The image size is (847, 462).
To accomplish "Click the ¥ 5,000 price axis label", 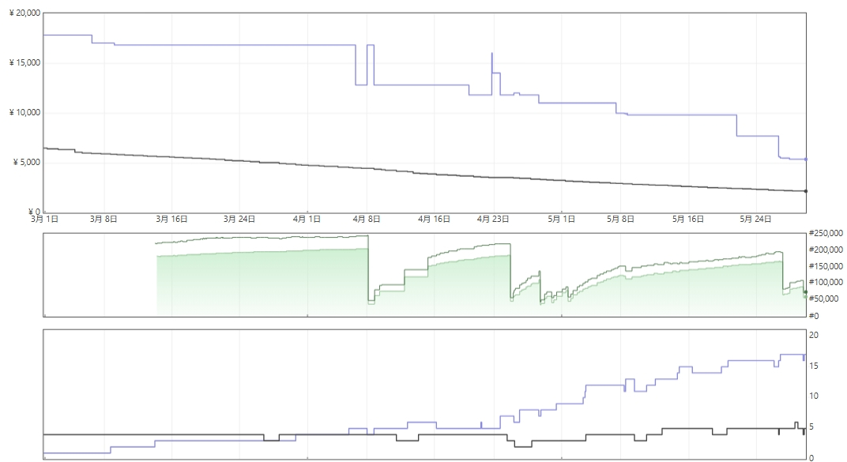I will coord(27,162).
